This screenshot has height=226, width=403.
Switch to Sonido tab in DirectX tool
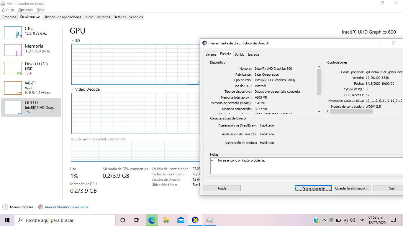point(240,54)
